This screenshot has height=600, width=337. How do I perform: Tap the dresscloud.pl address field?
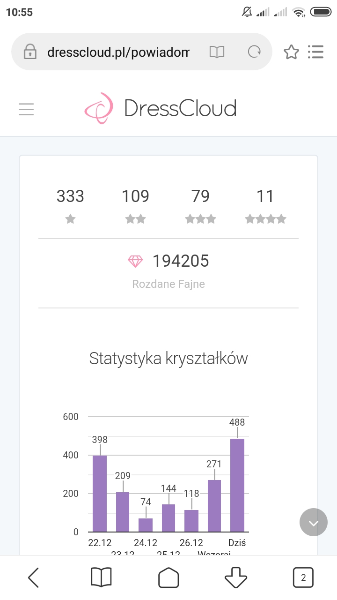118,52
